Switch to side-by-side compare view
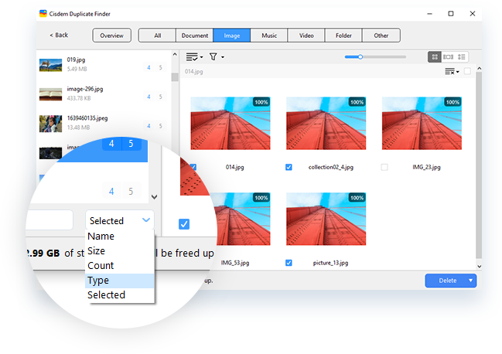502x354 pixels. click(x=449, y=57)
